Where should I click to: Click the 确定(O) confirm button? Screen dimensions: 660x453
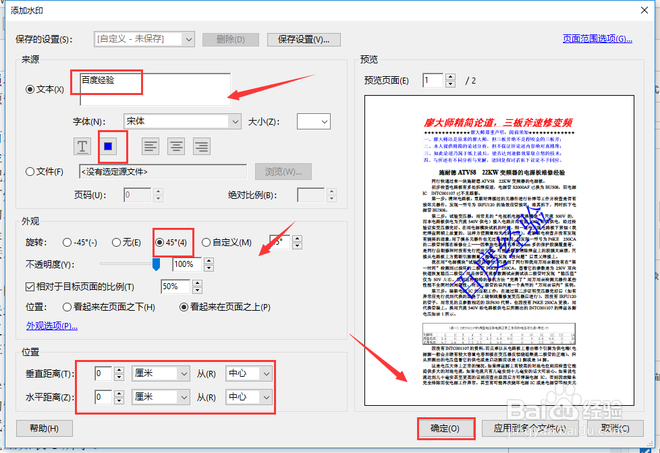(x=445, y=428)
